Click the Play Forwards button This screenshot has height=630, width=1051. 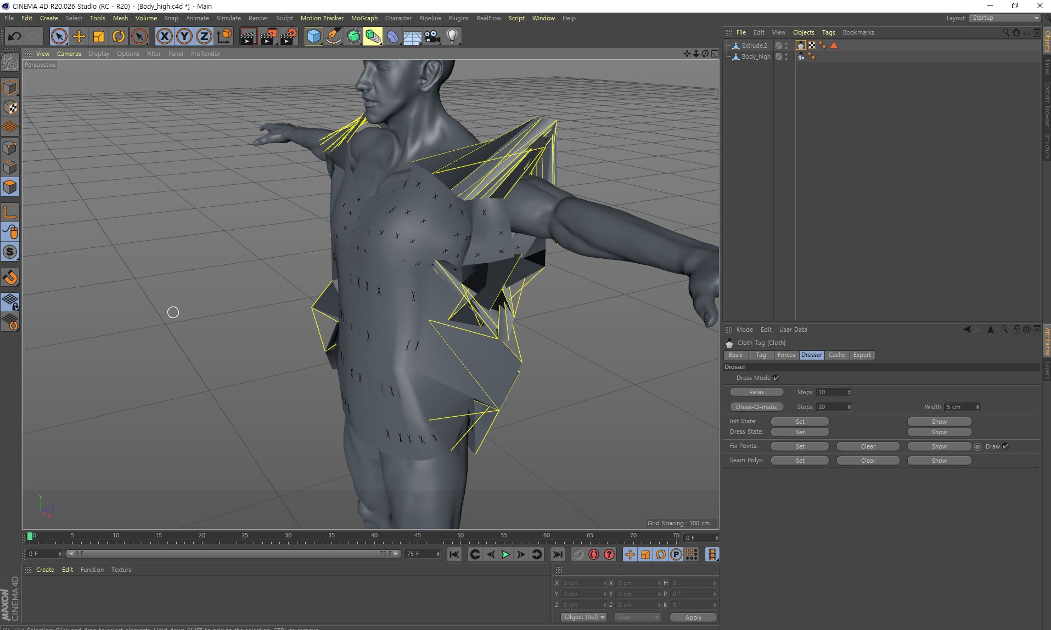(x=505, y=554)
